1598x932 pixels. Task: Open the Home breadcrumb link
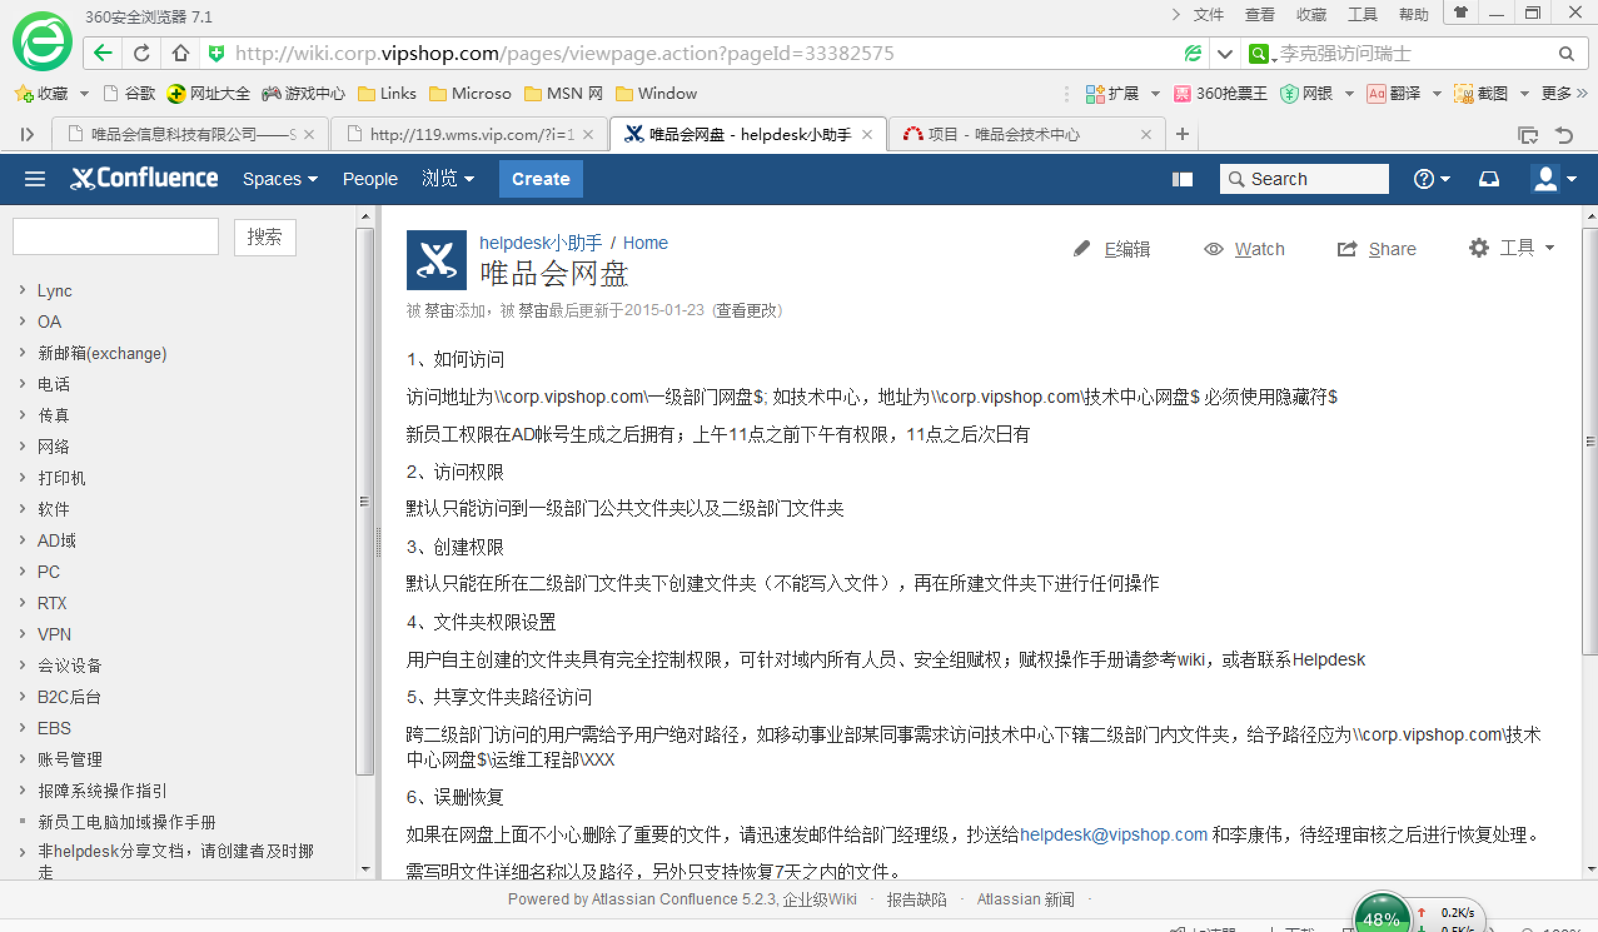click(645, 243)
